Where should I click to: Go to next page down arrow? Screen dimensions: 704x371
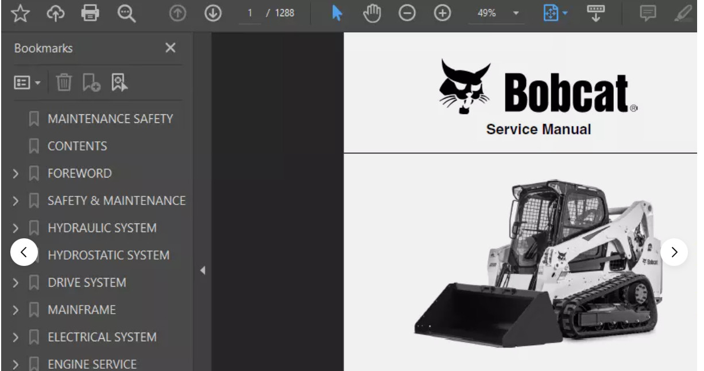[213, 13]
